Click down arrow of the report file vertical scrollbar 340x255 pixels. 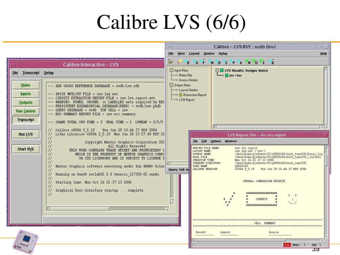coord(326,236)
